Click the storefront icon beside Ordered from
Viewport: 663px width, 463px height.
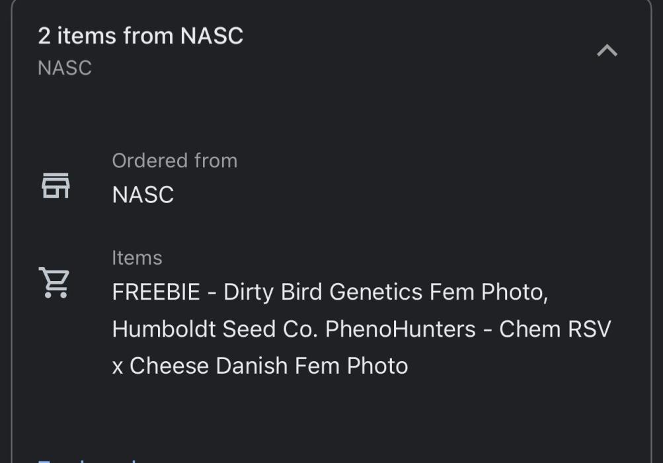coord(56,185)
